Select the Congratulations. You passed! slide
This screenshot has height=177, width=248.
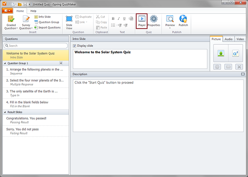[36, 120]
